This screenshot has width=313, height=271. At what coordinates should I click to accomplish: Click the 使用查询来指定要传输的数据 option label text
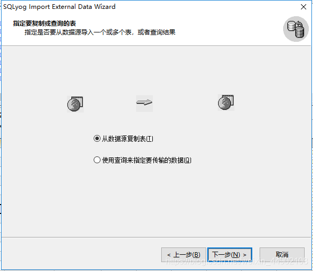[x=143, y=160]
